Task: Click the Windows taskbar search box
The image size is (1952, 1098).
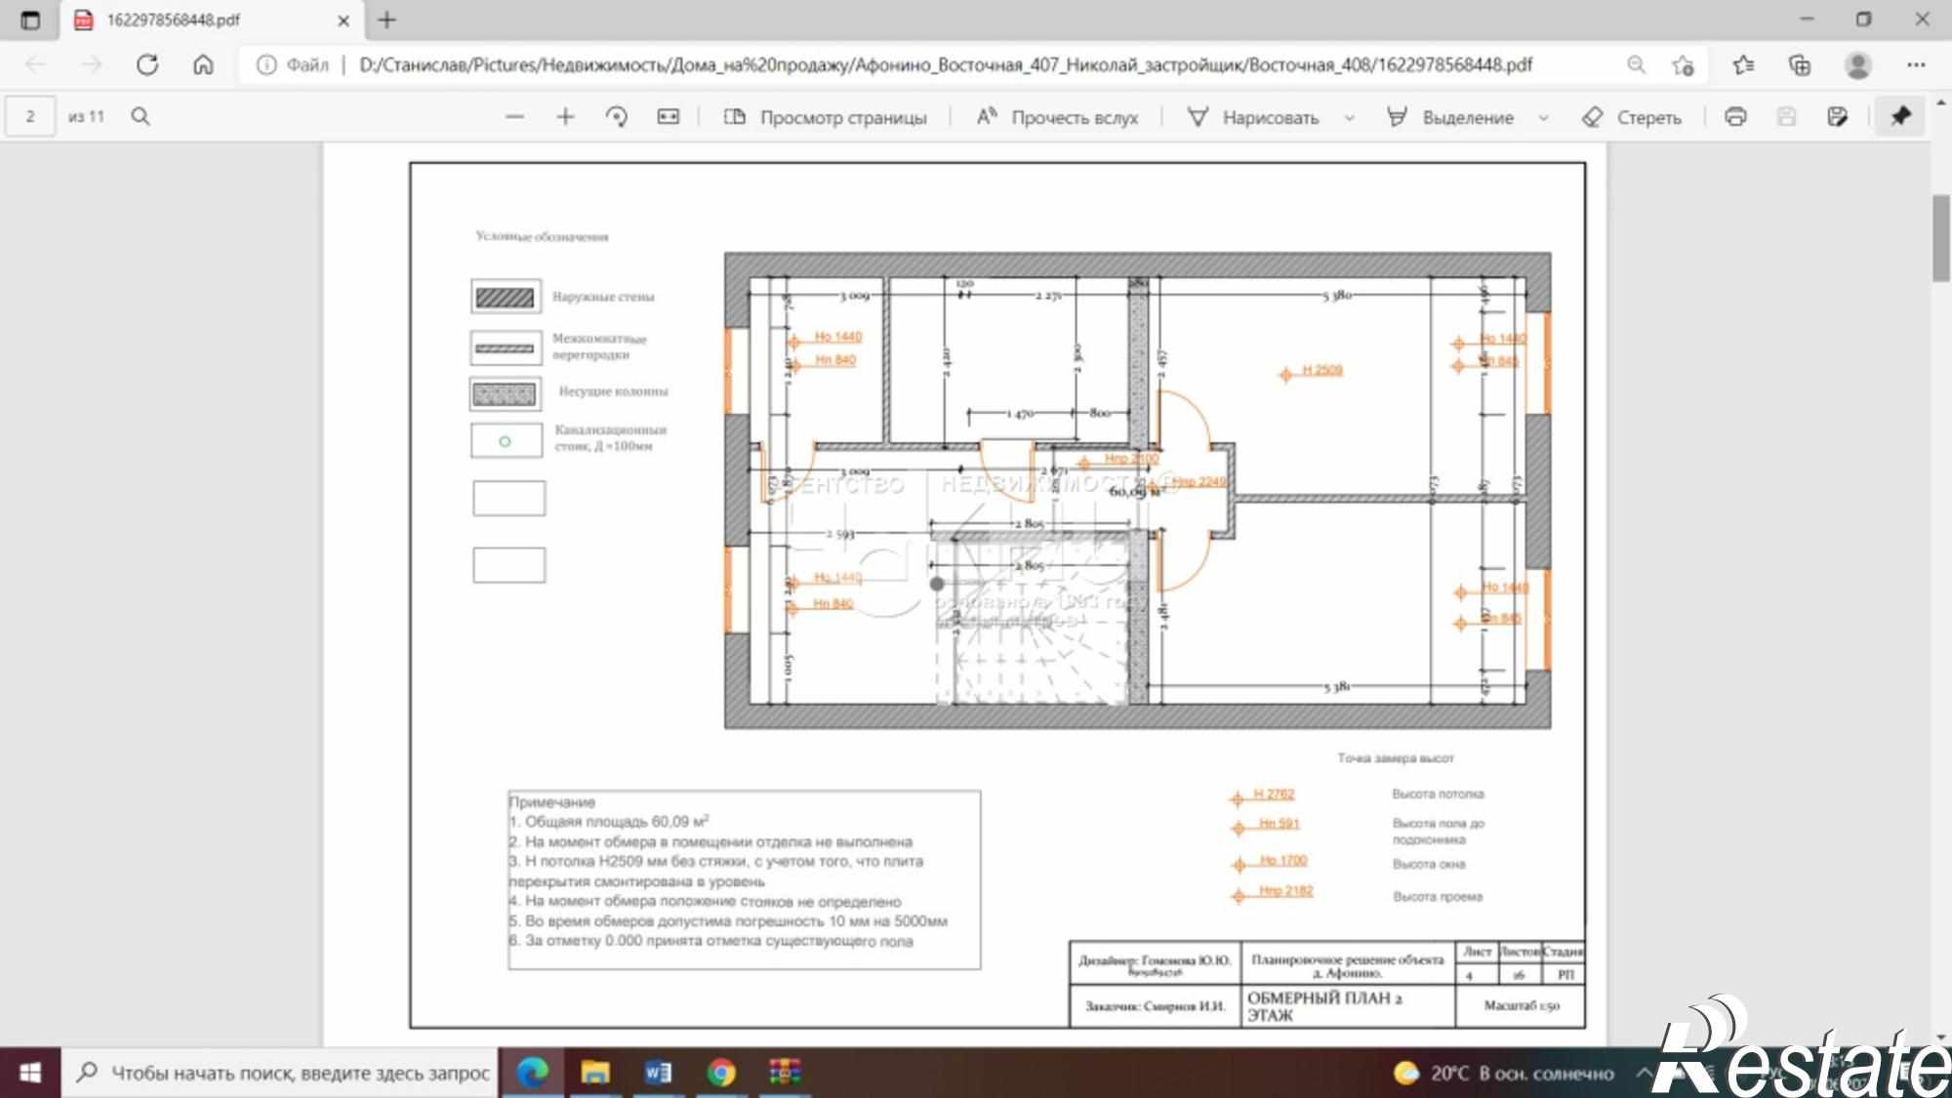Action: pyautogui.click(x=280, y=1073)
